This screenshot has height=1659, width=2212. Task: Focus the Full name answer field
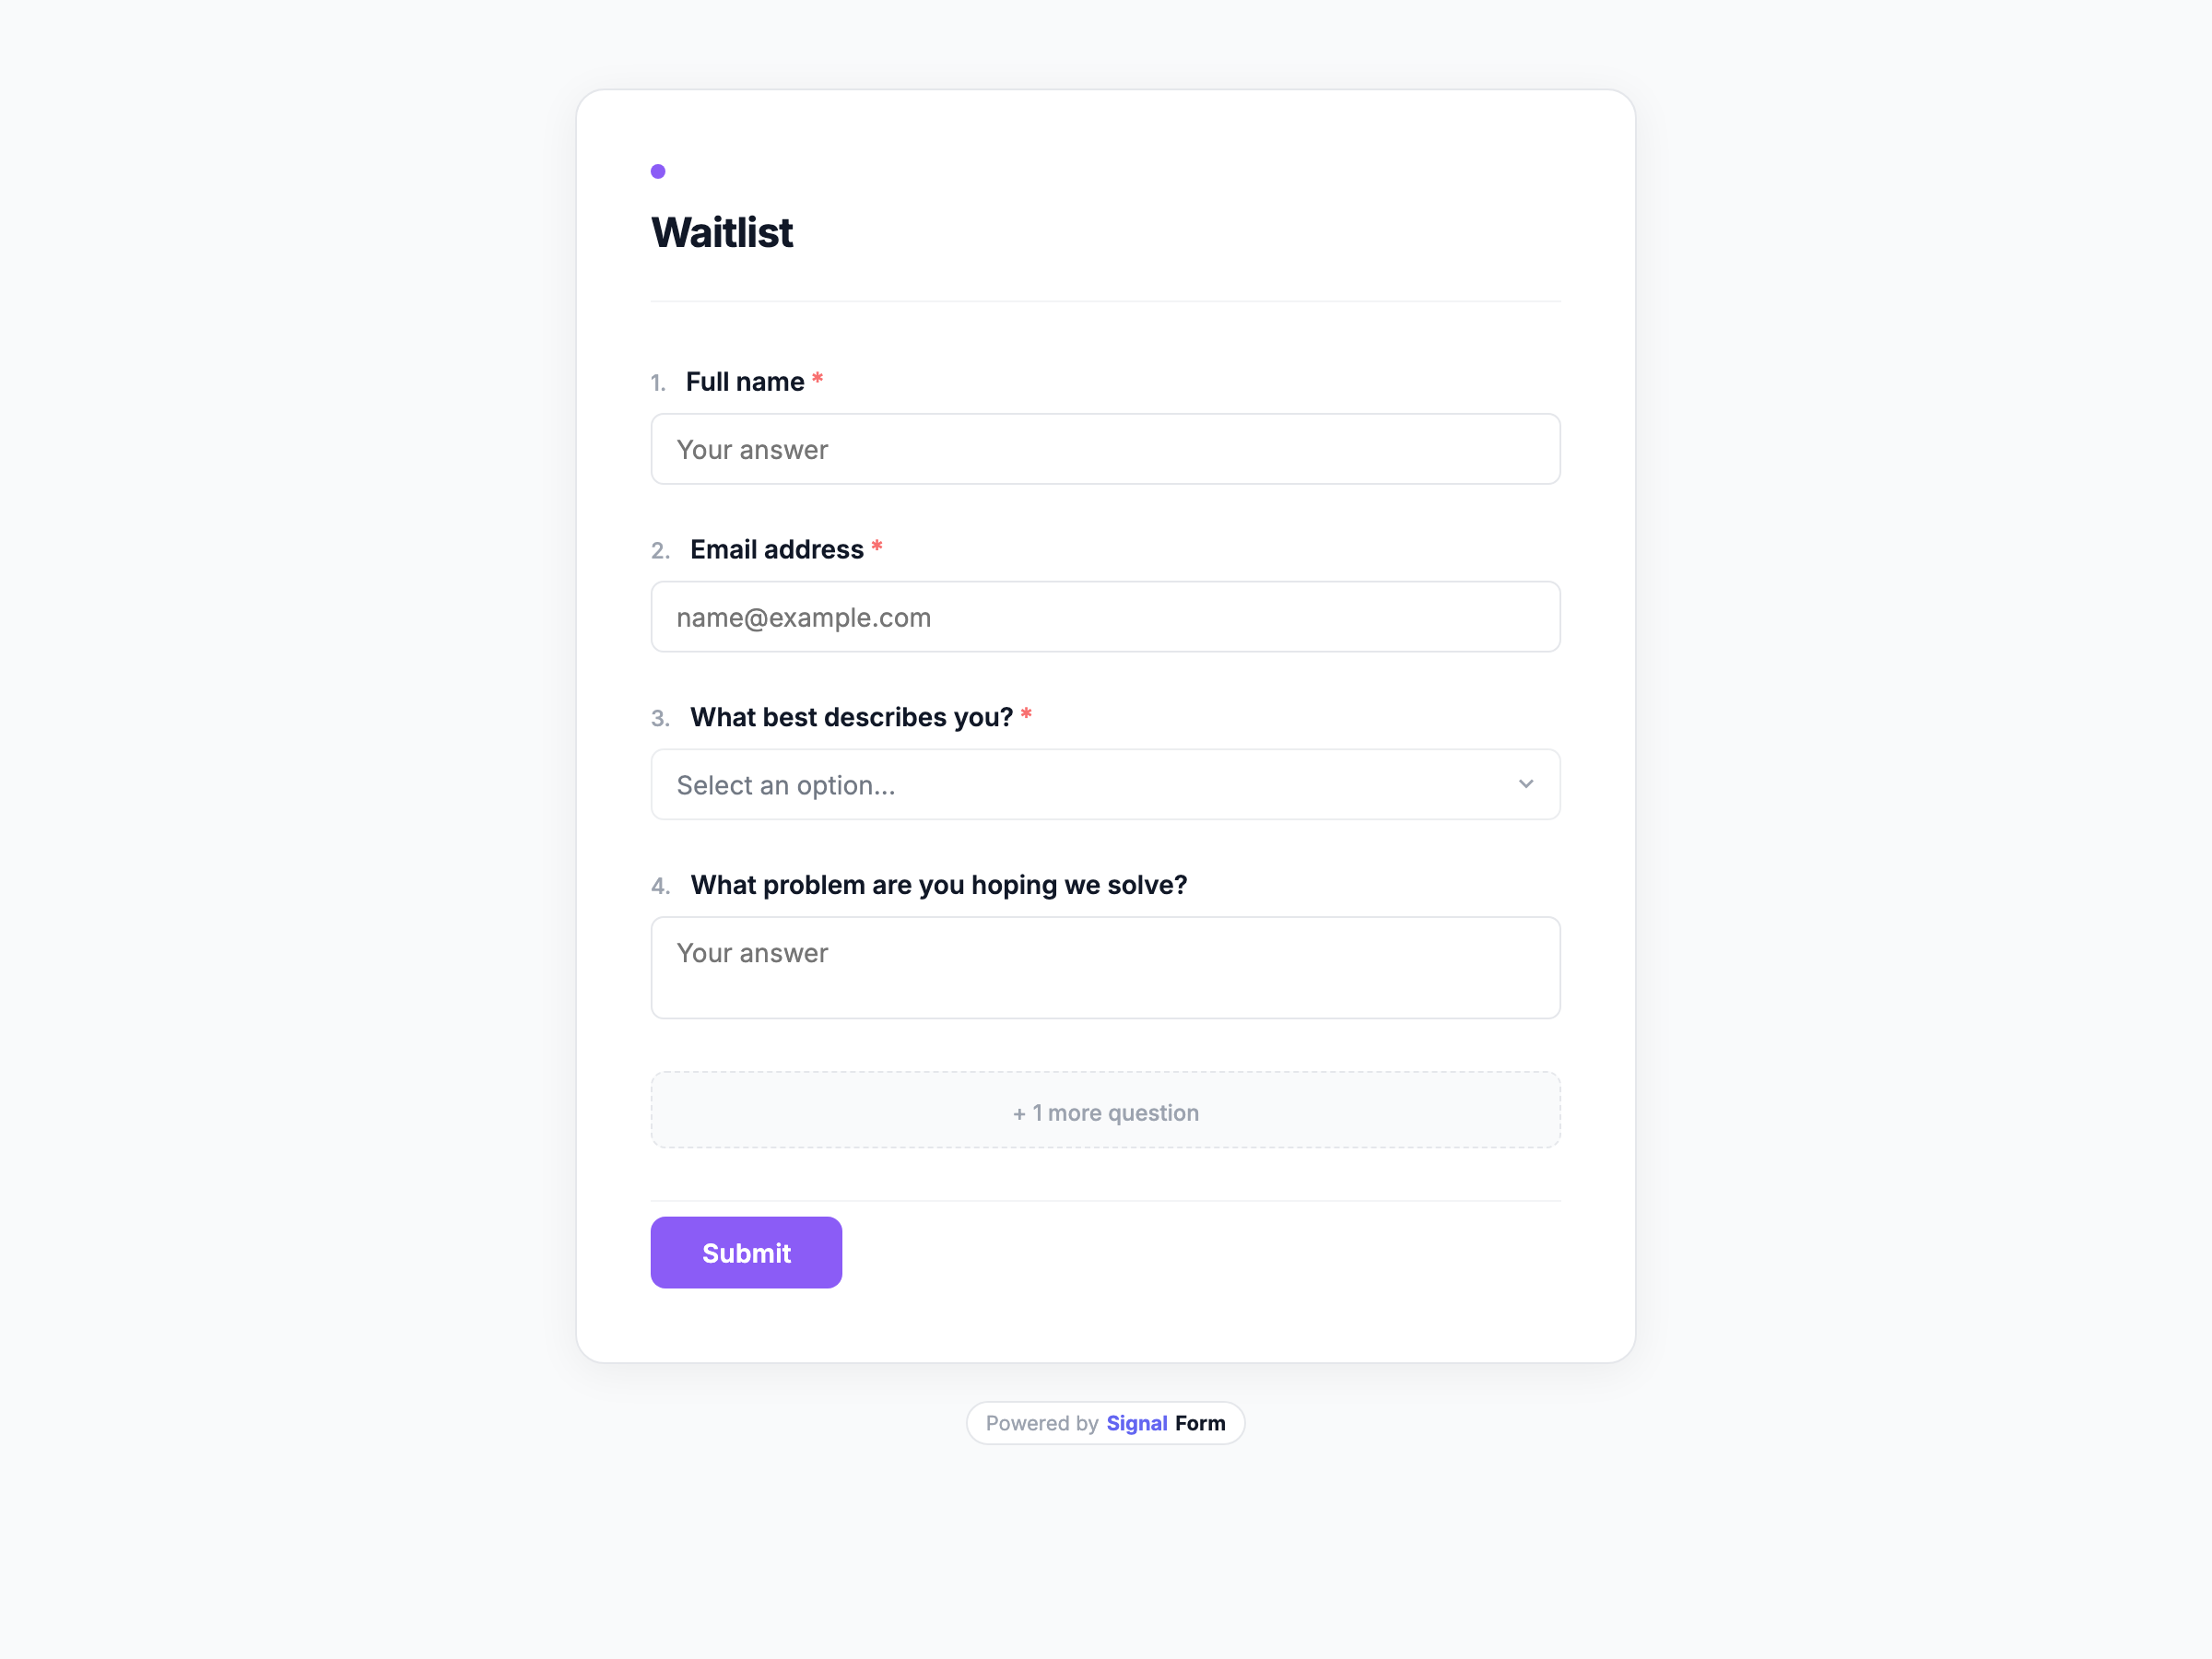click(1104, 449)
